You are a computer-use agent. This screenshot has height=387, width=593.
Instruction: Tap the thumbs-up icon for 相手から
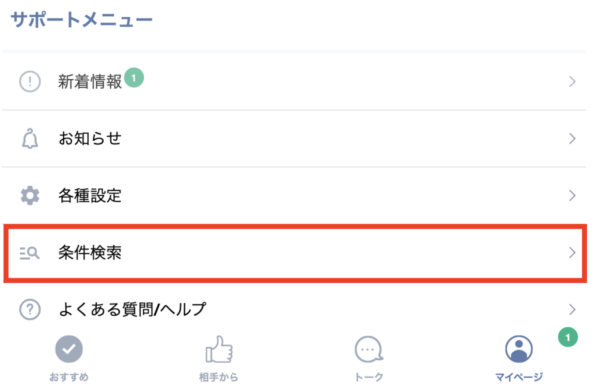coord(219,348)
